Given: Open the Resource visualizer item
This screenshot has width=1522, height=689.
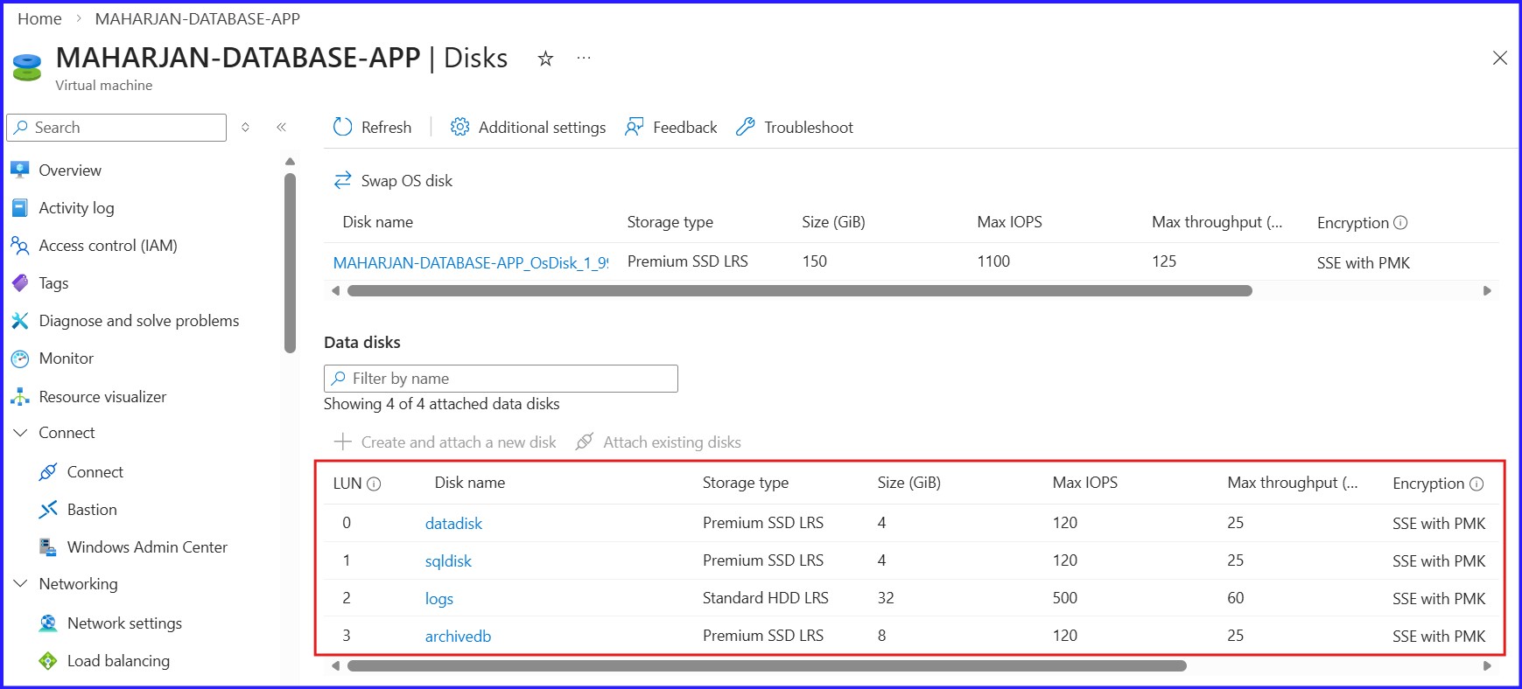Looking at the screenshot, I should pos(88,397).
